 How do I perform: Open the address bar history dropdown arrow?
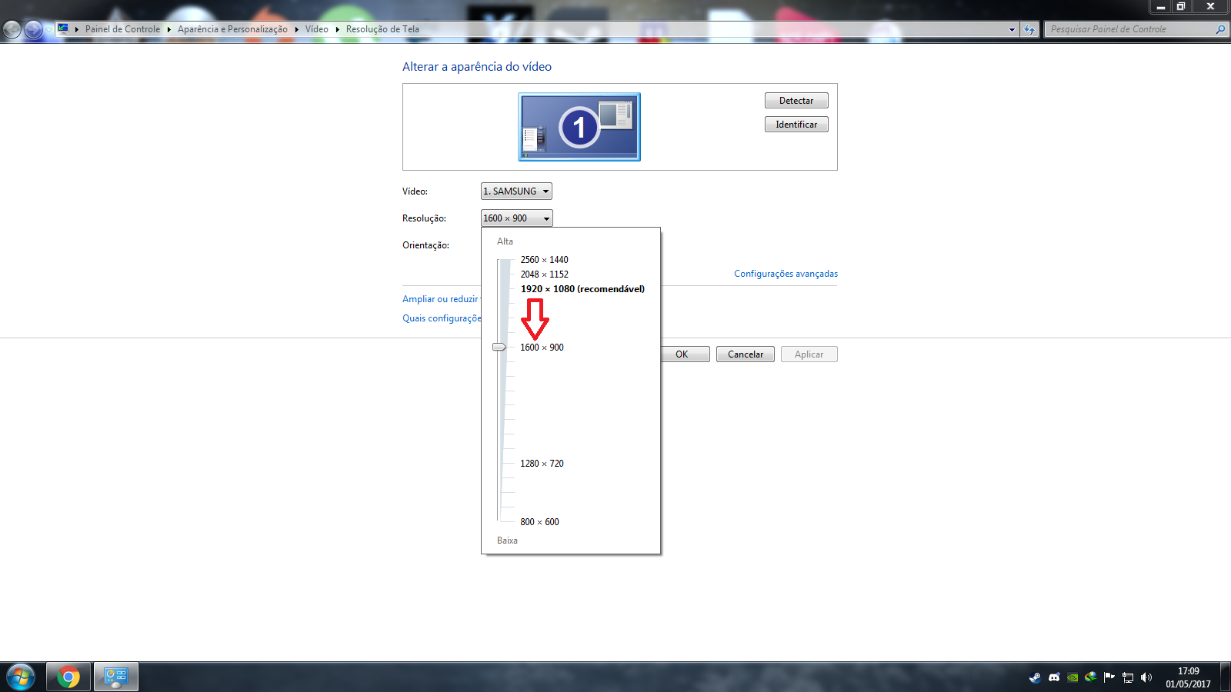tap(1012, 30)
